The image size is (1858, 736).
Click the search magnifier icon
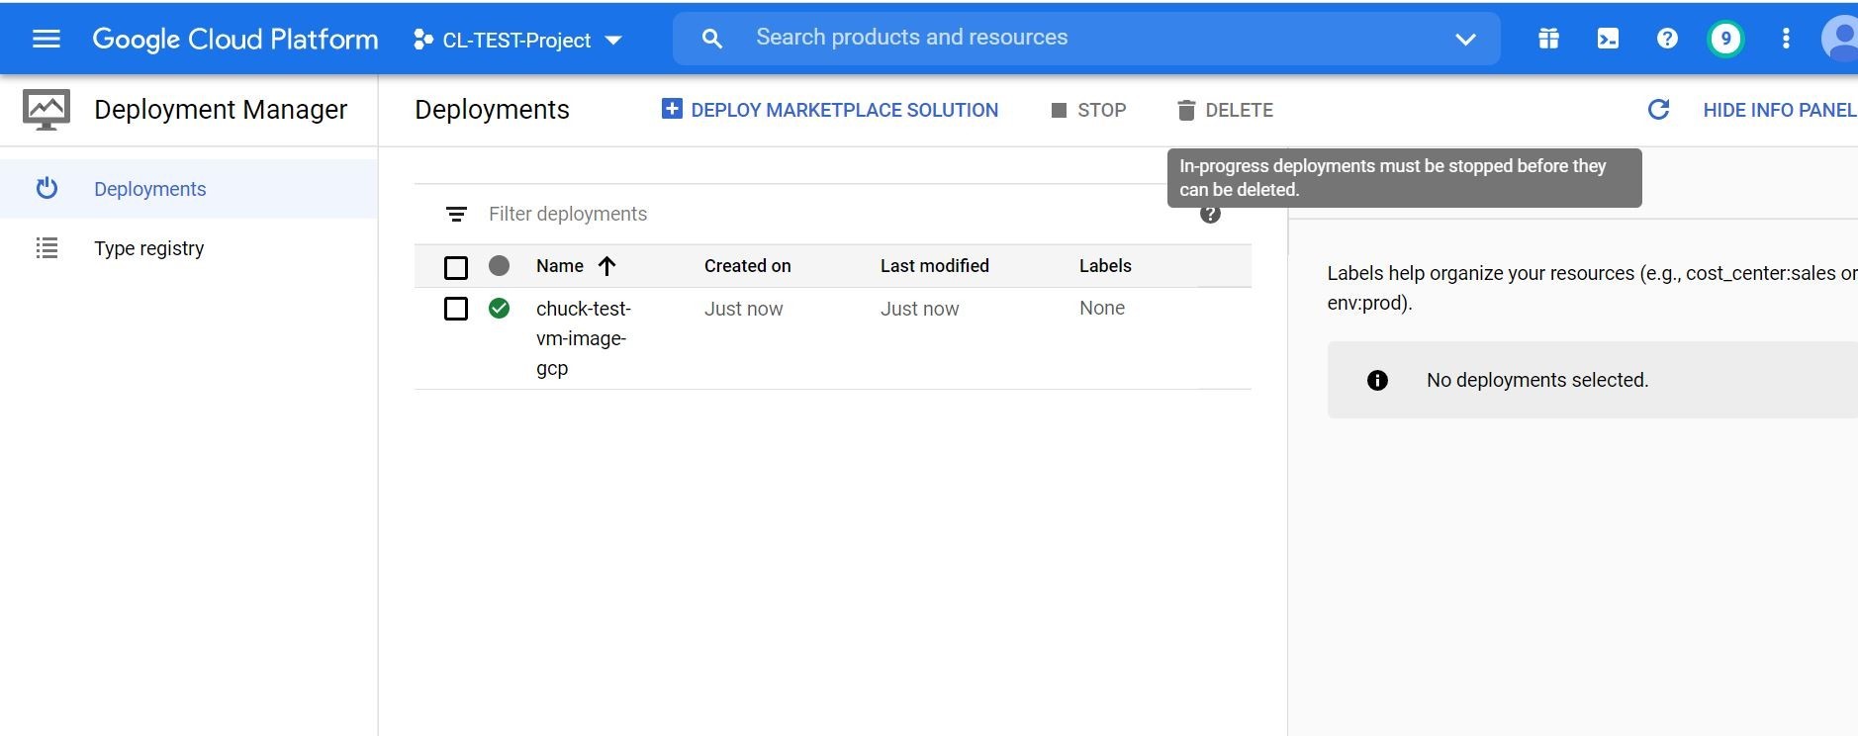[x=711, y=39]
